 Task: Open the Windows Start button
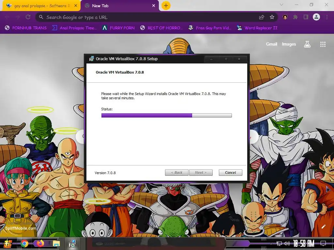(x=8, y=243)
